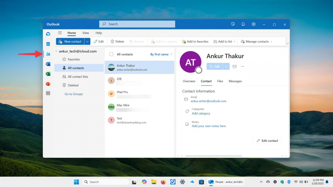Open the Add to list dropdown

(224, 42)
